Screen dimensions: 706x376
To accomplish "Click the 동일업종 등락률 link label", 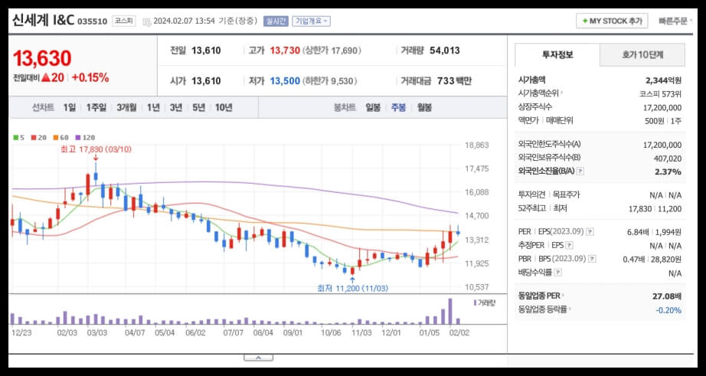I will click(543, 309).
